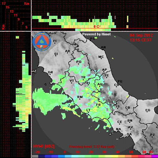Click the 30 dBZ scale value
This screenshot has width=158, height=158.
[104, 152]
